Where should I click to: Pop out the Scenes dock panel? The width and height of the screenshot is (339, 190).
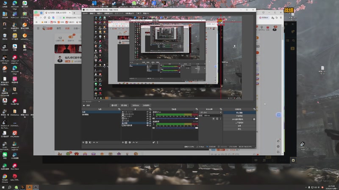119,109
